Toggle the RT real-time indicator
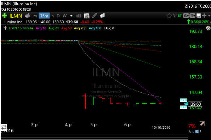The height and width of the screenshot is (140, 211). click(180, 16)
